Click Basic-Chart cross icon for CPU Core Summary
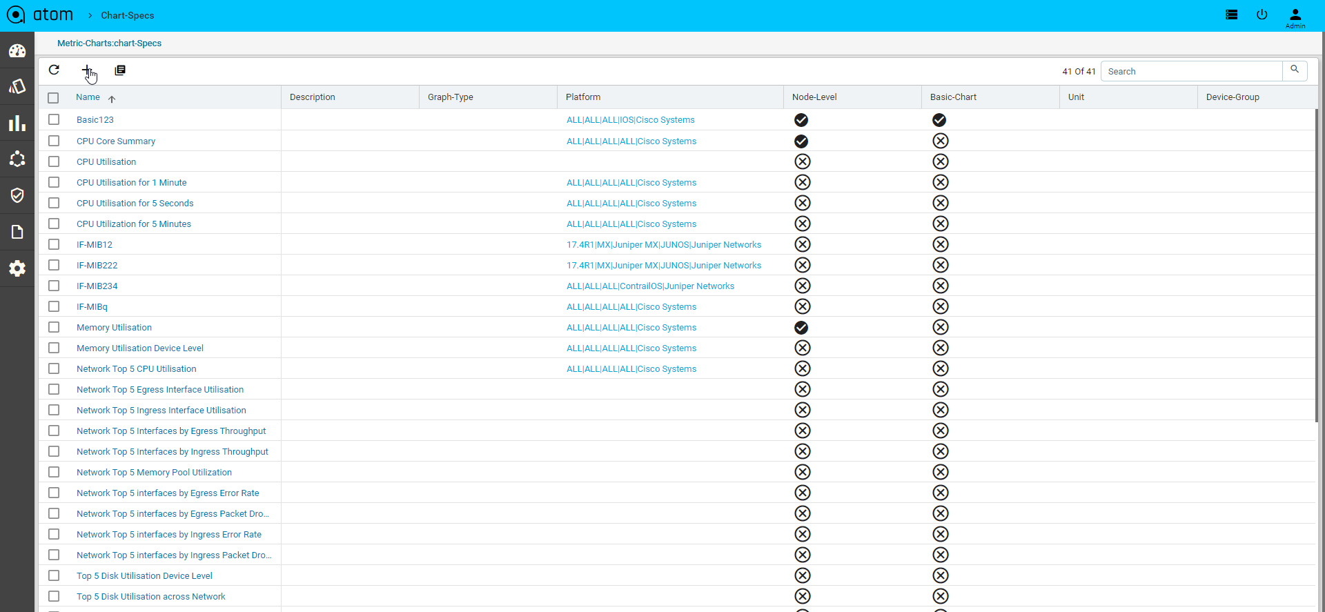1325x612 pixels. pyautogui.click(x=941, y=141)
